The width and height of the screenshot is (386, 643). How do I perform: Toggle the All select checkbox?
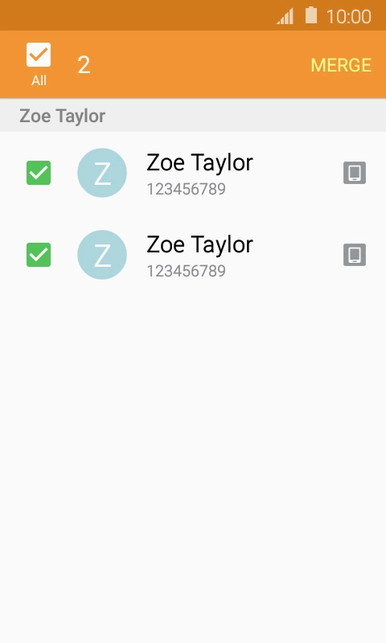point(39,55)
